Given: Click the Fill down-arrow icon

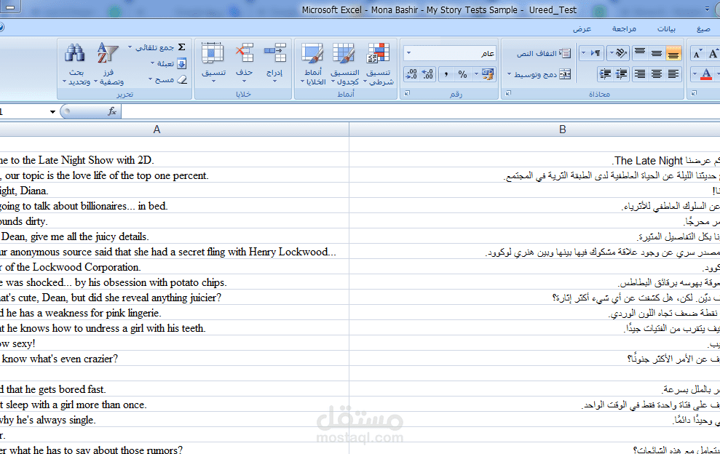Looking at the screenshot, I should tap(182, 63).
